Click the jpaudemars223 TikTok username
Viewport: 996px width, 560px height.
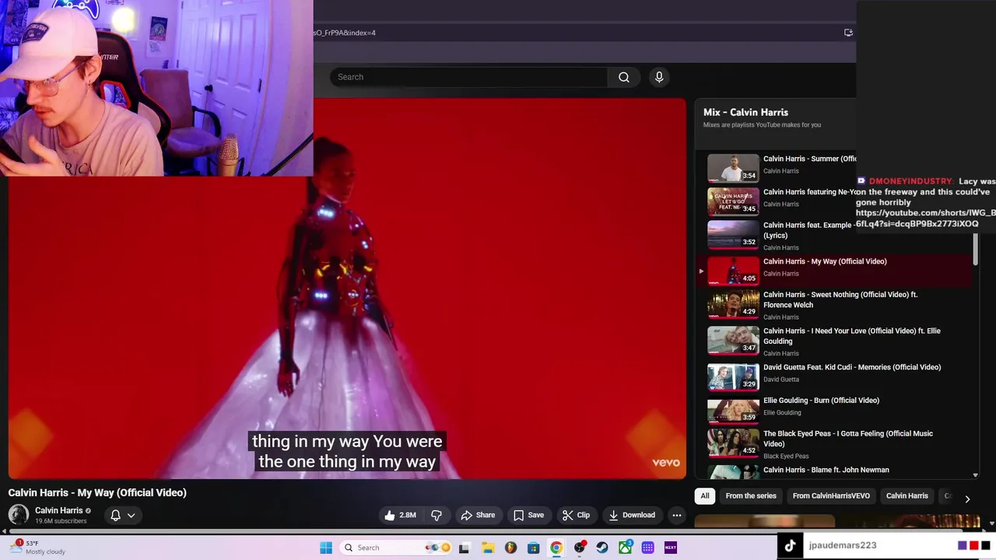point(843,545)
